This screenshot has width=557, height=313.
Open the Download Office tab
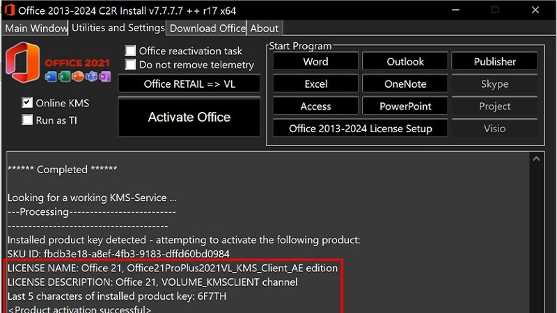point(207,29)
